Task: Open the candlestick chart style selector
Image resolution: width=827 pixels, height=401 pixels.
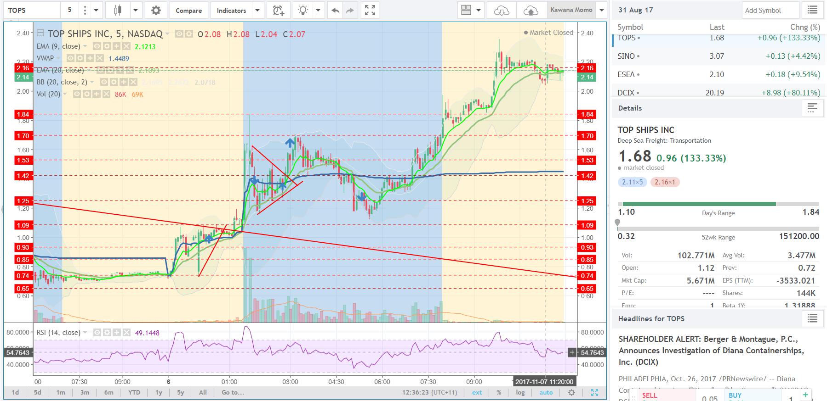Action: (x=117, y=10)
